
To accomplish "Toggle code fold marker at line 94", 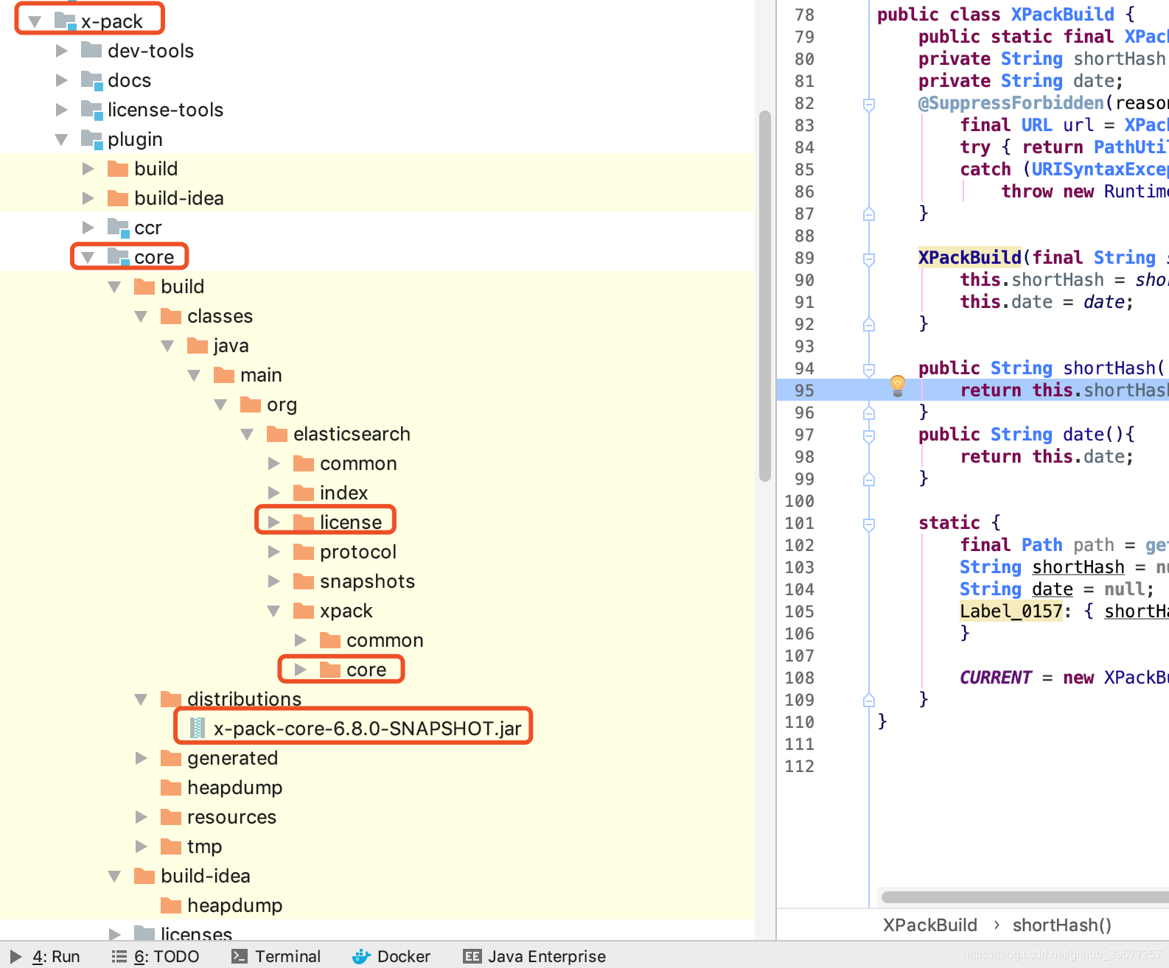I will point(869,369).
